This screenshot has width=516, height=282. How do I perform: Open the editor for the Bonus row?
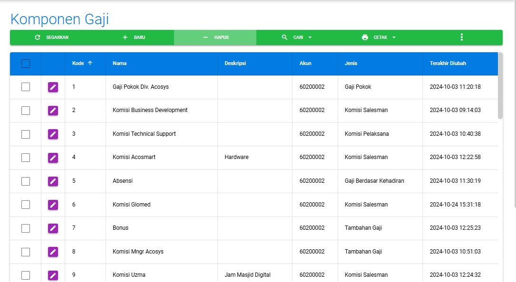[x=53, y=228]
